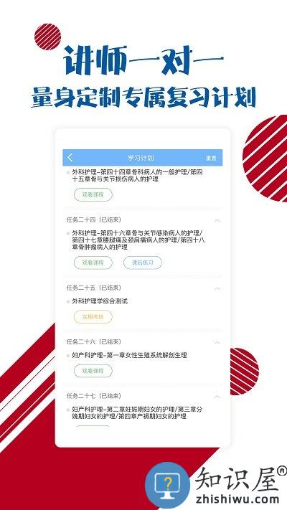Click the 学习计划 header title
This screenshot has height=510, width=287.
141,158
